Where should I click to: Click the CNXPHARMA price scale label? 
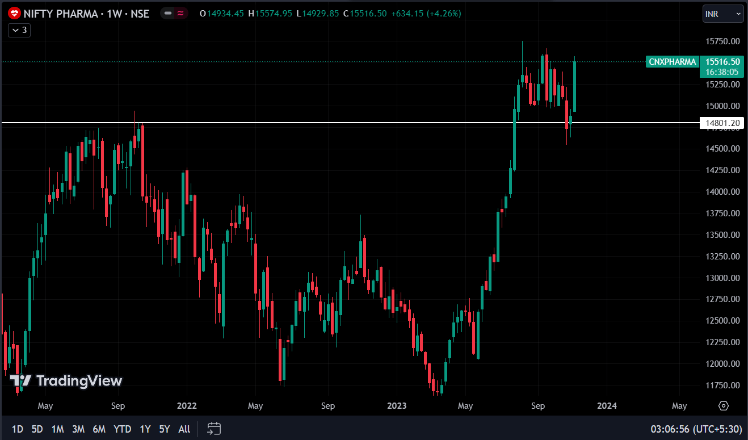pos(672,62)
